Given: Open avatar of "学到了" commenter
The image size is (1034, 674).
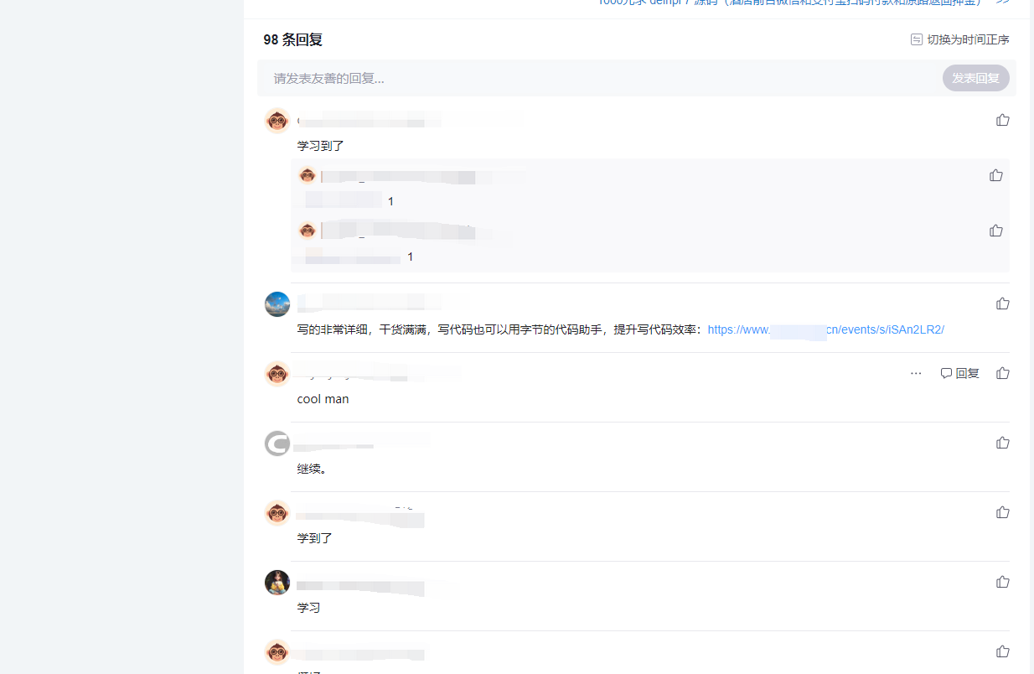Looking at the screenshot, I should (277, 513).
